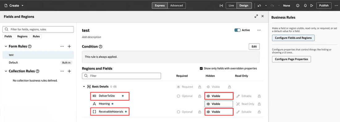Click lock beside ReceivableMaterials Optional

coord(200,112)
